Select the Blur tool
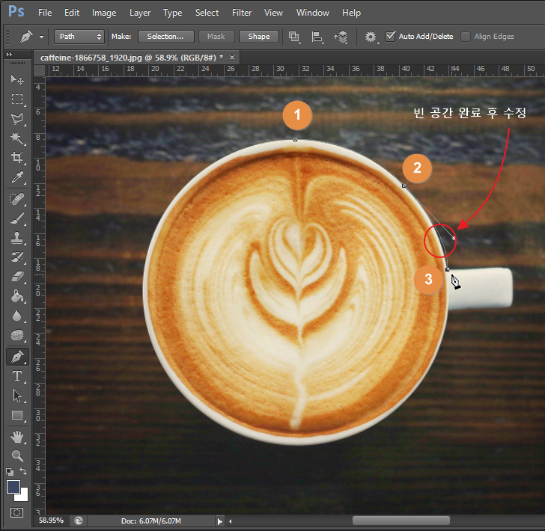This screenshot has height=531, width=545. 16,316
